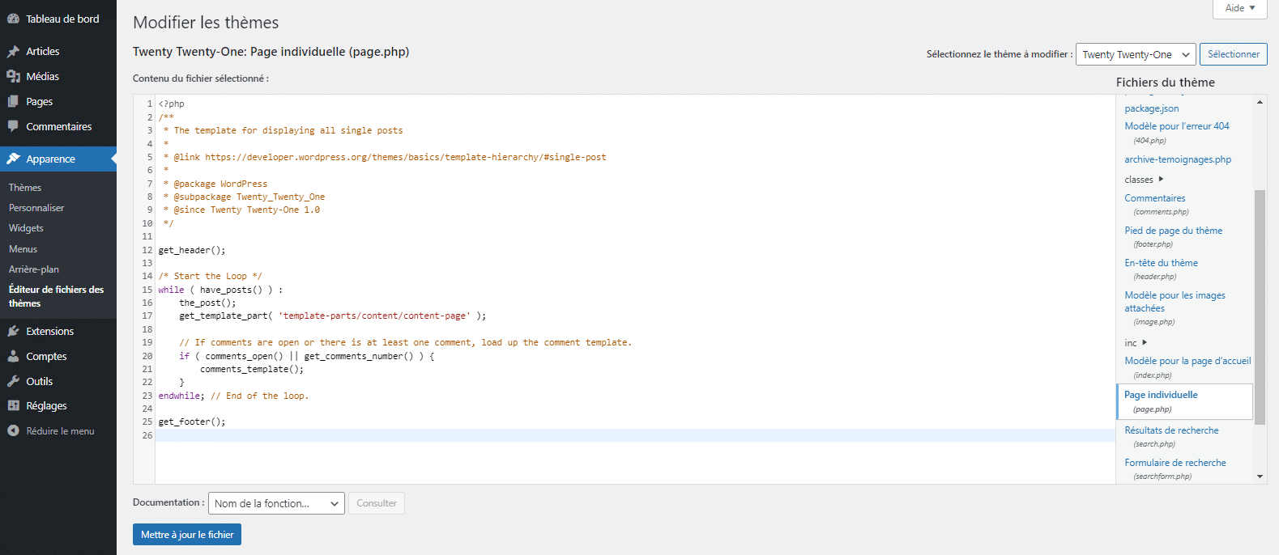The height and width of the screenshot is (555, 1279).
Task: Click the theme files list scrollbar
Action: 1260,307
